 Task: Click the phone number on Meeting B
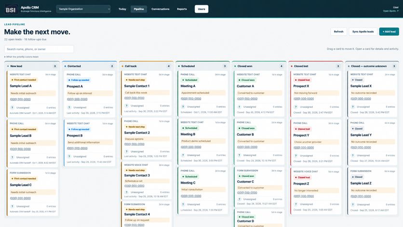click(x=191, y=147)
